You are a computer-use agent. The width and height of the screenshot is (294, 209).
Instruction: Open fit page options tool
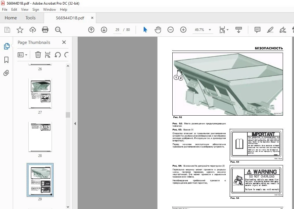pos(222,30)
